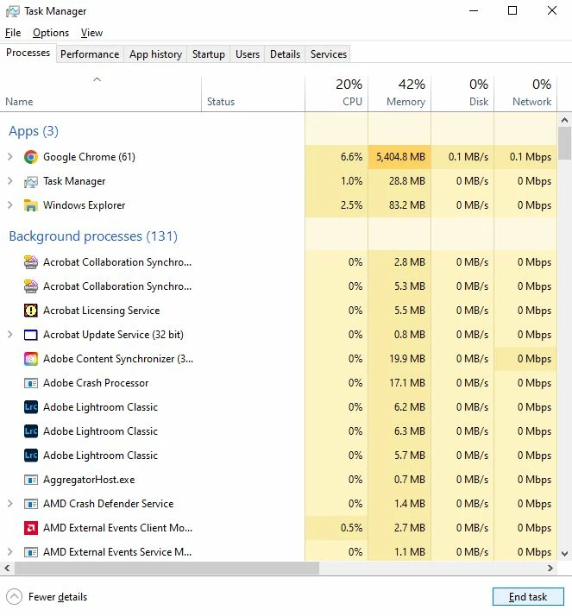Click the 83.2 MB memory value
This screenshot has height=616, width=572.
pyautogui.click(x=406, y=205)
